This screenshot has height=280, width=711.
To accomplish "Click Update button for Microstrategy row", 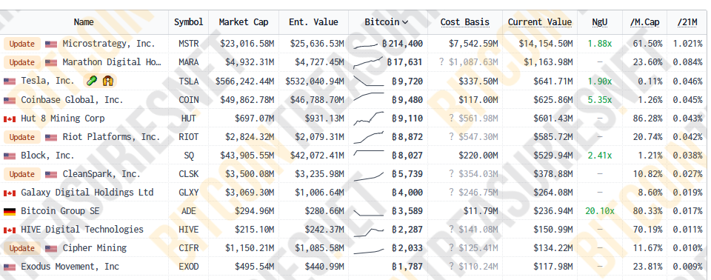I will 22,44.
